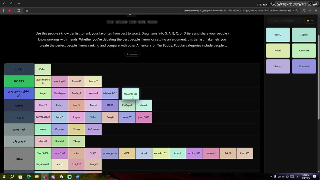Click the Nyt (layan) tile

(x=59, y=93)
